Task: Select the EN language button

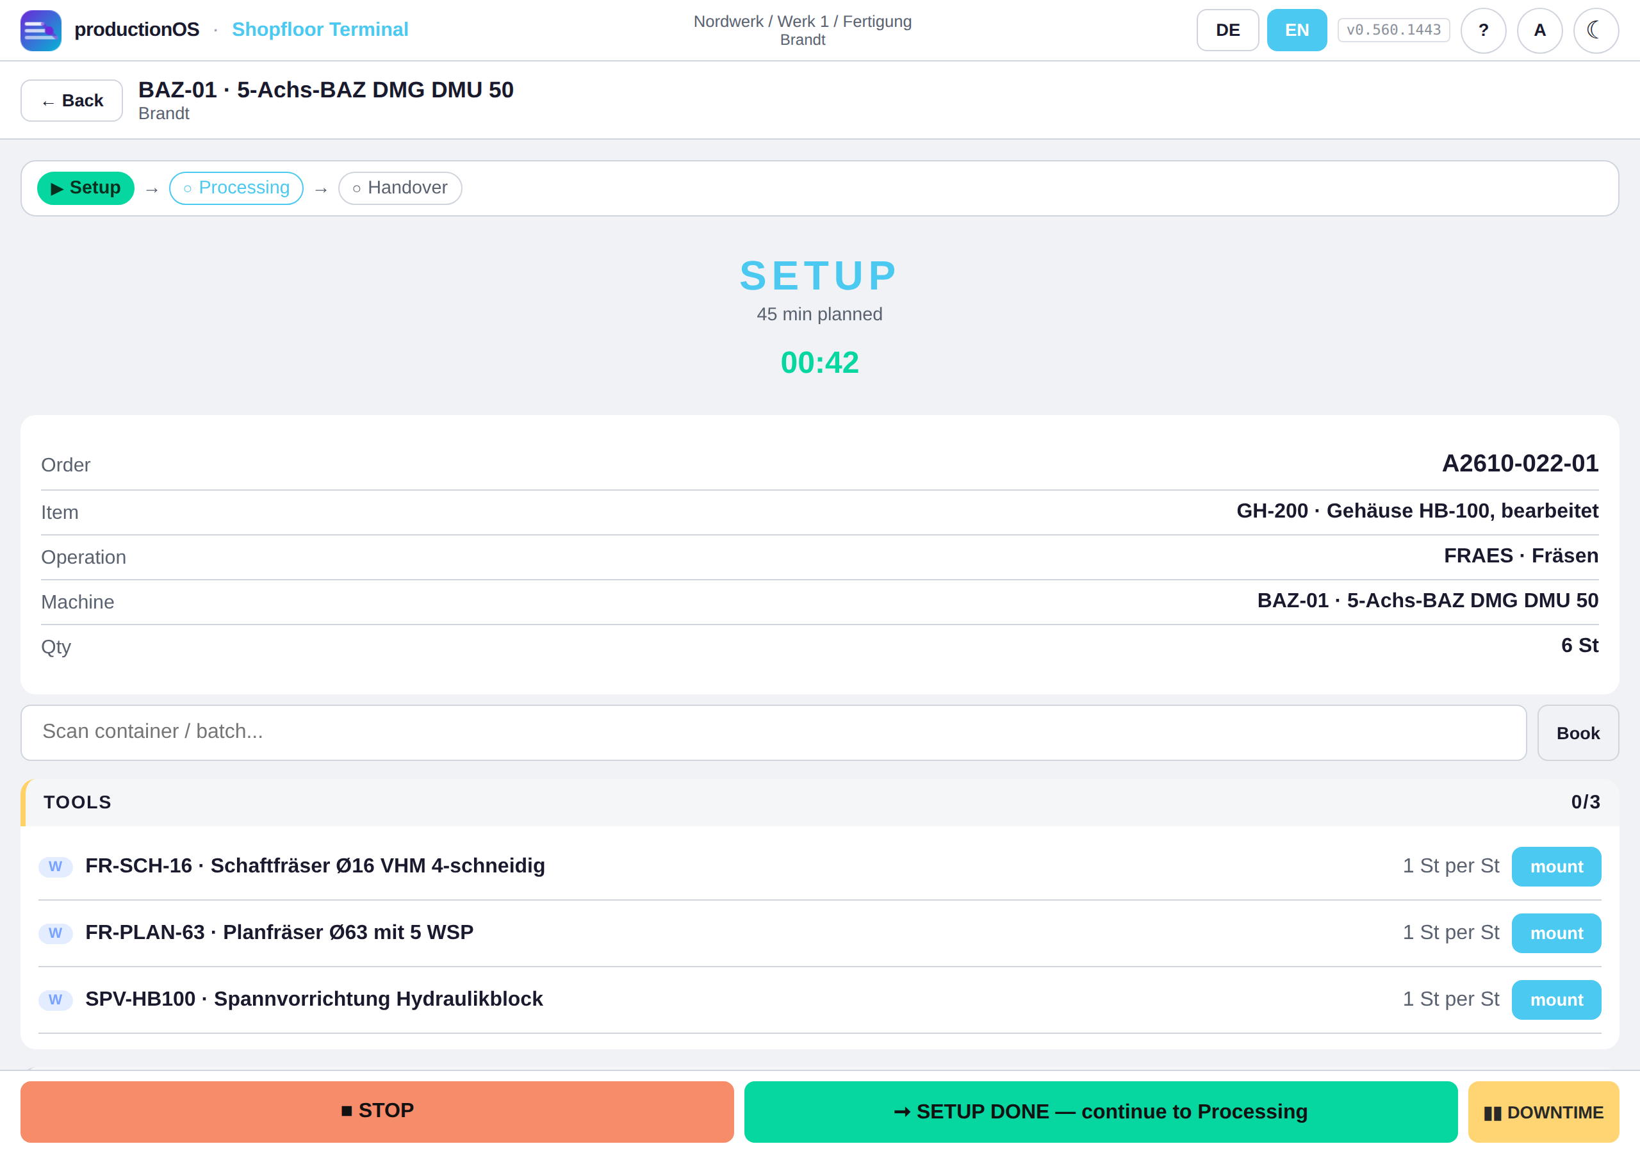Action: coord(1297,30)
